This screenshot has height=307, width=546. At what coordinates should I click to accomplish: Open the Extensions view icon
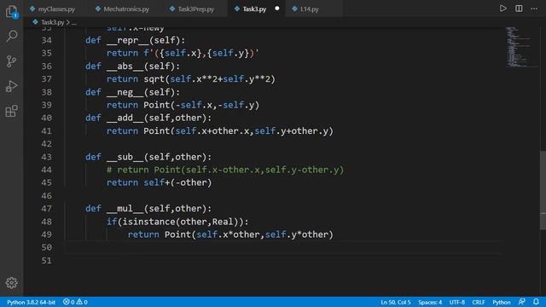coord(11,111)
